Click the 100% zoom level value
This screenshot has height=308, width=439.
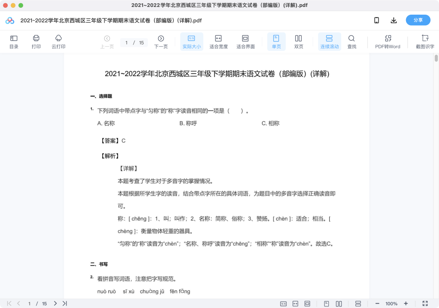pyautogui.click(x=391, y=304)
